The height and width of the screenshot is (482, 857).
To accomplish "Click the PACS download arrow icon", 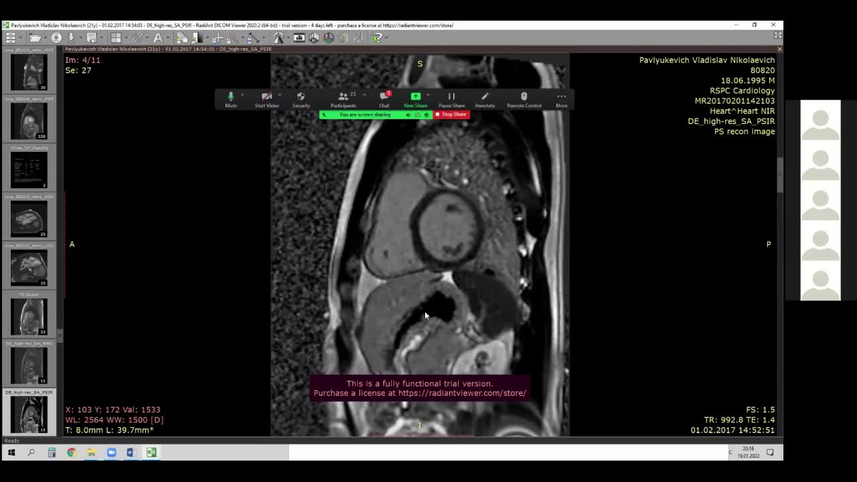I will pyautogui.click(x=72, y=37).
